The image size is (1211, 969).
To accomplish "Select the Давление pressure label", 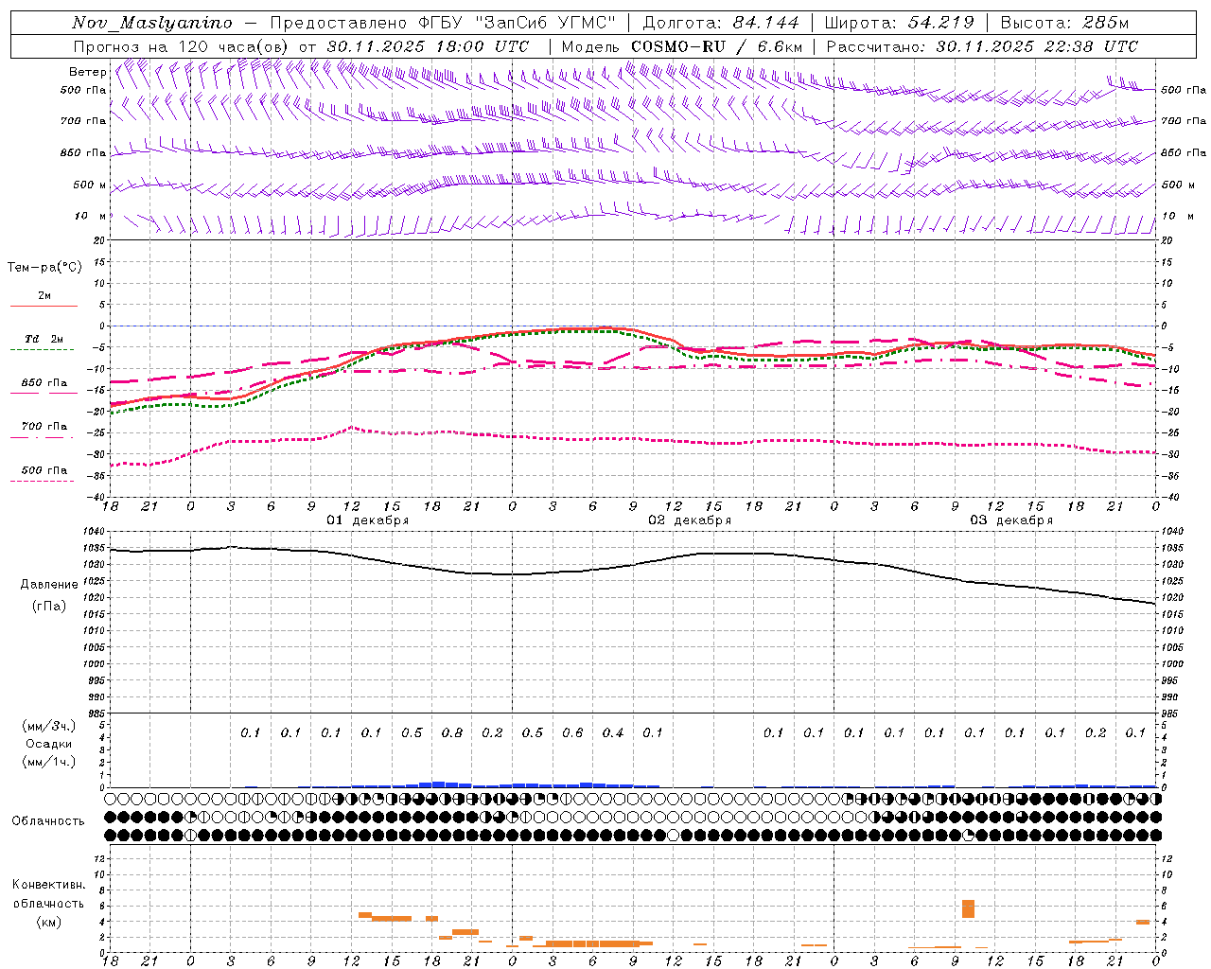I will coord(49,585).
